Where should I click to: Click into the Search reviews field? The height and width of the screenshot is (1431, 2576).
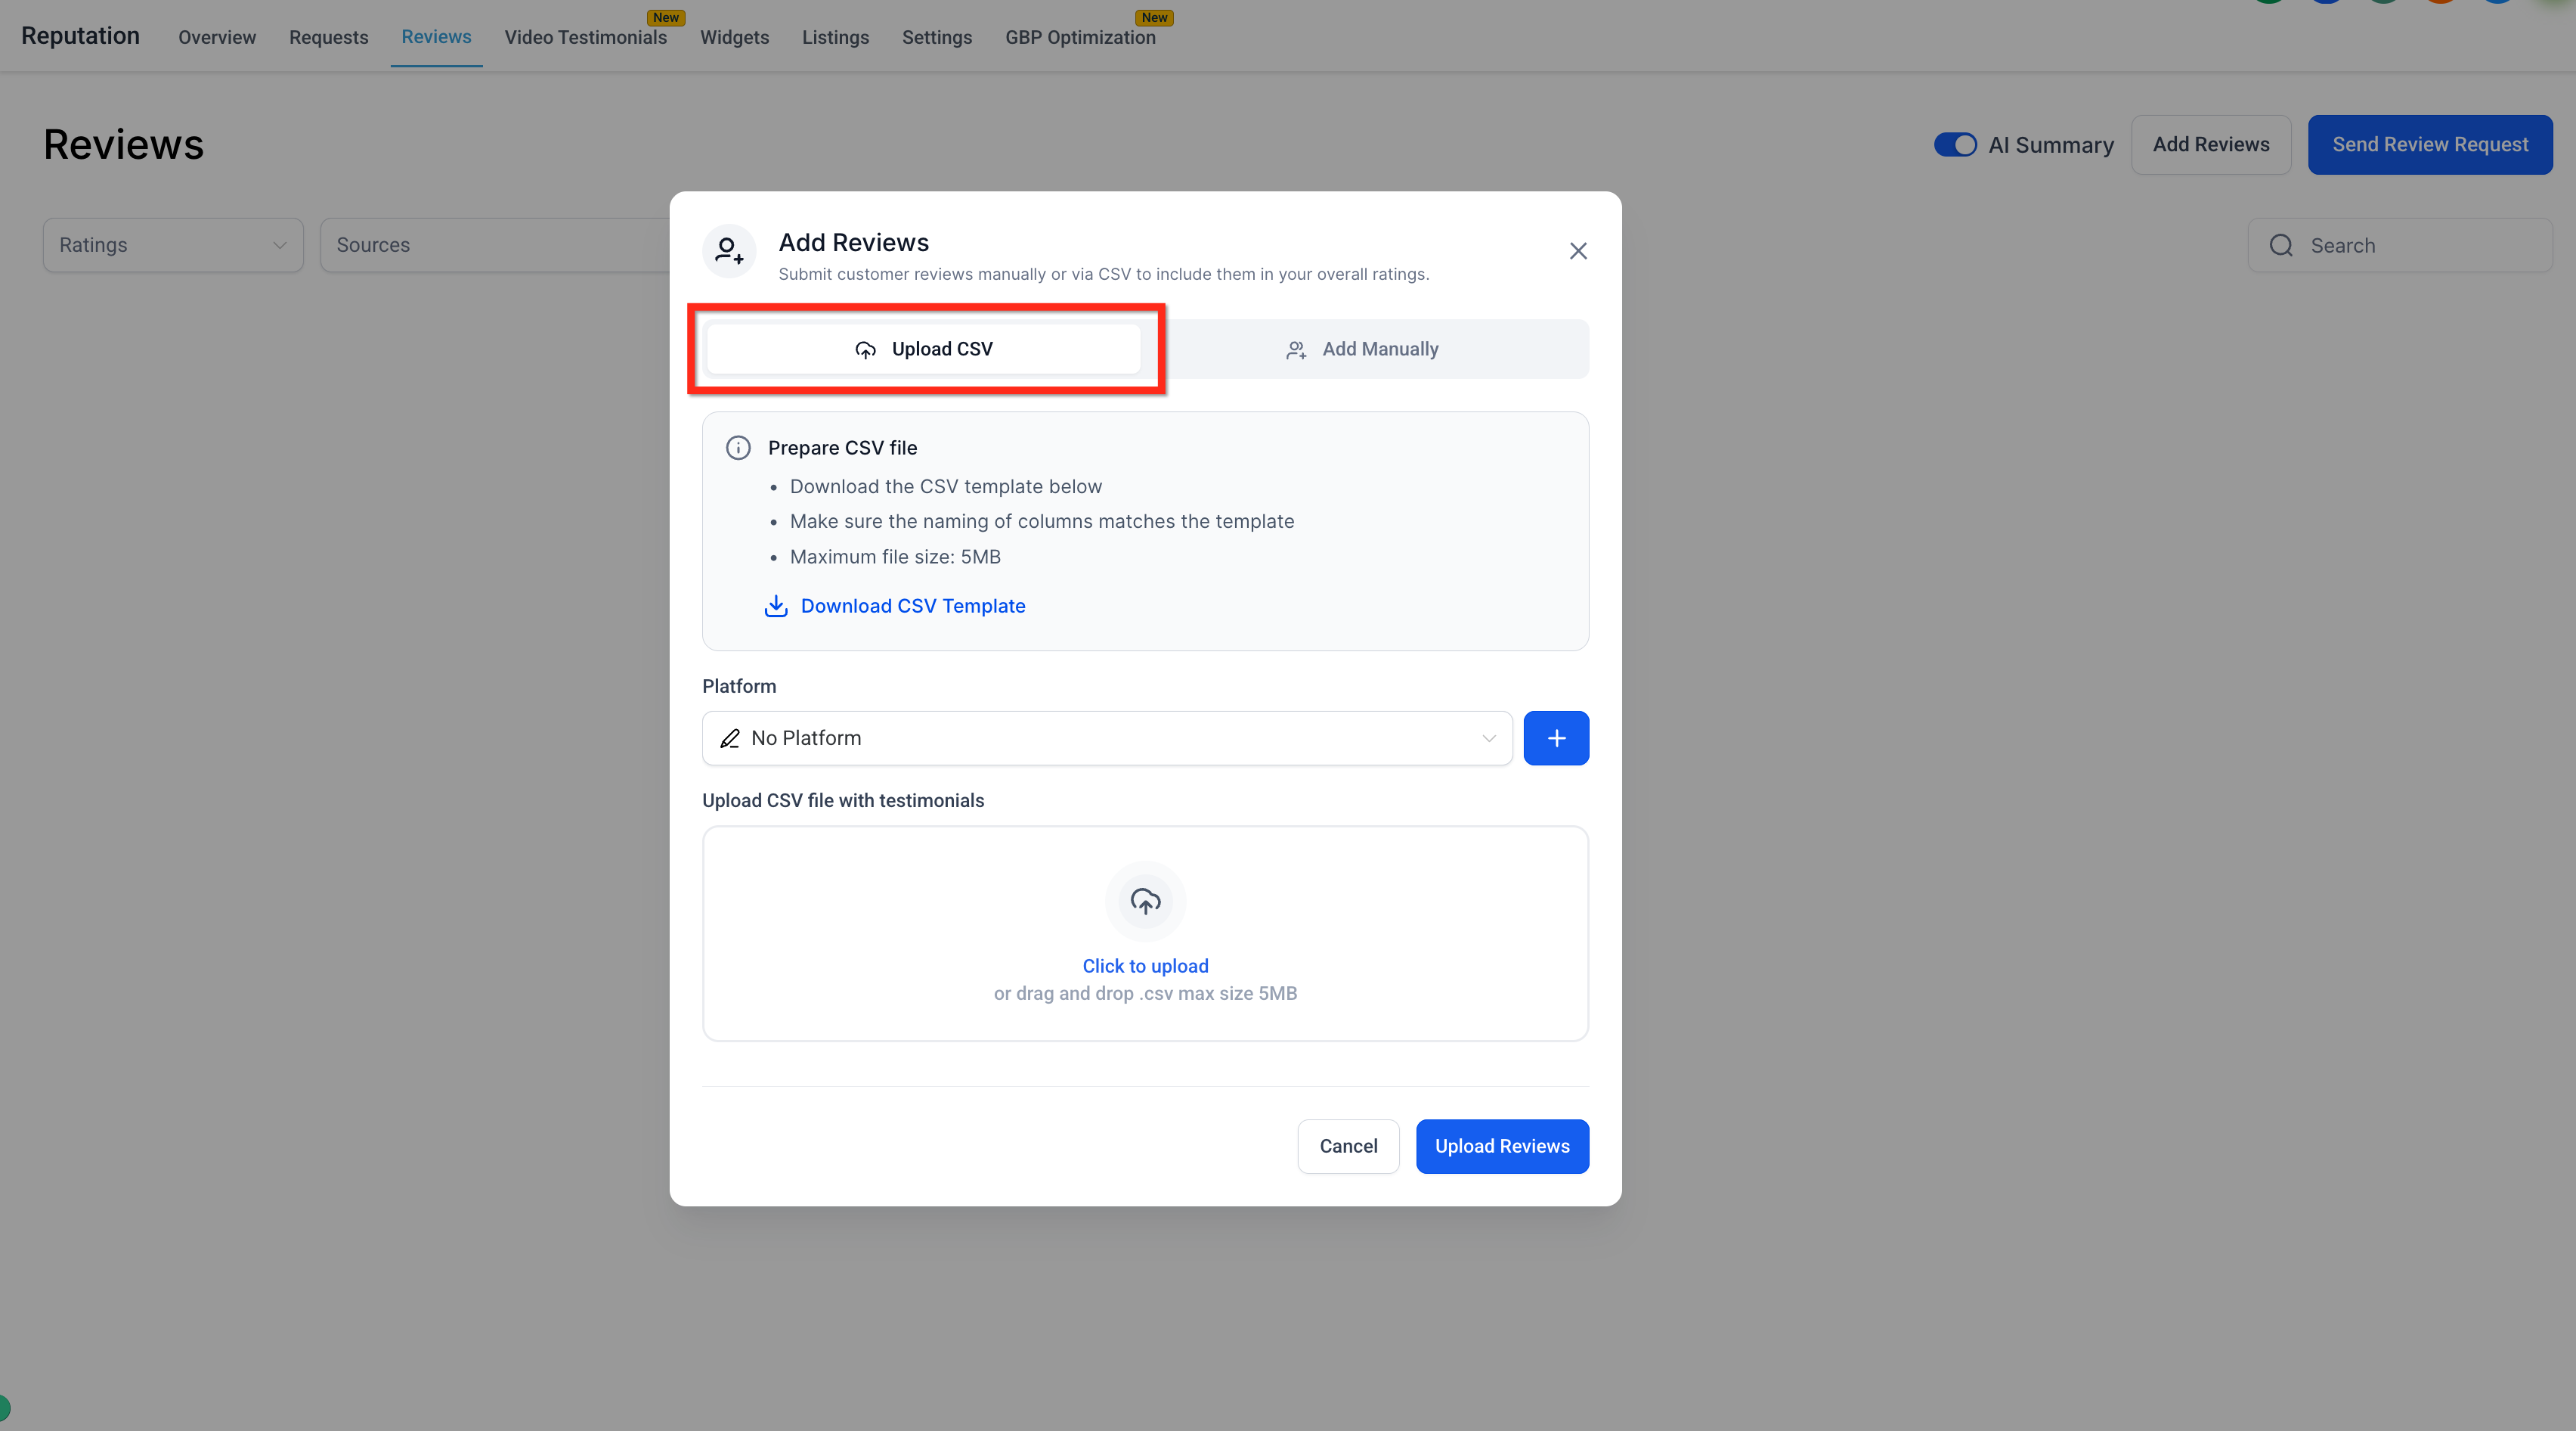2400,245
